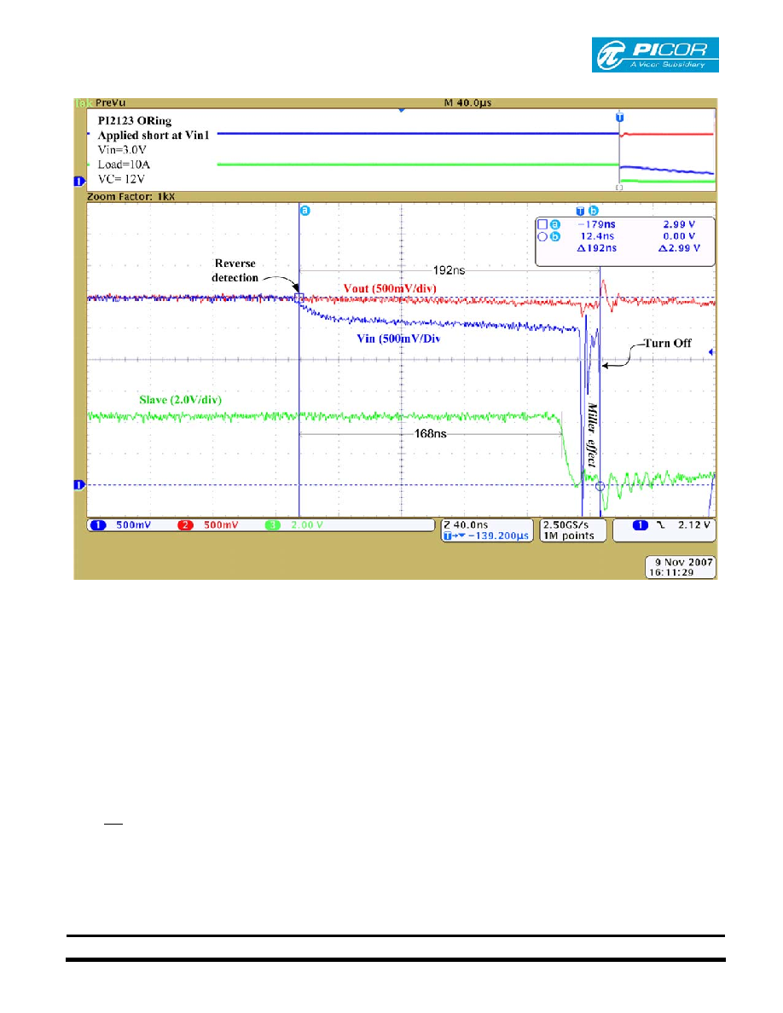Click the Zoom Factor: 1kX label
The width and height of the screenshot is (783, 1013).
click(131, 196)
